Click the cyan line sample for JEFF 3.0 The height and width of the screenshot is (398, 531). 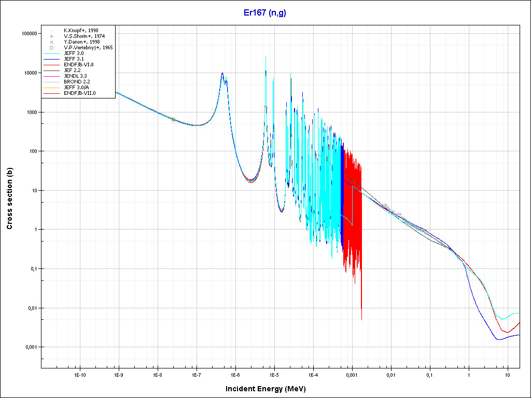(x=52, y=53)
